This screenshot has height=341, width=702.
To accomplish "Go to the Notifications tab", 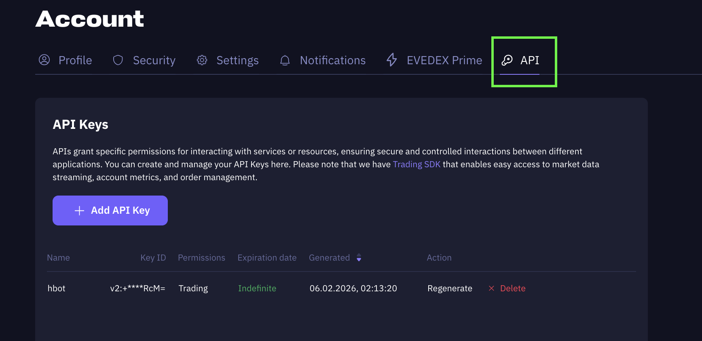I will point(332,60).
